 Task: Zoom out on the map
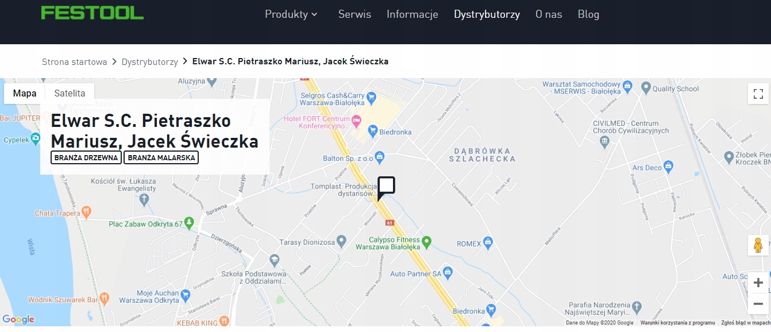pos(758,303)
